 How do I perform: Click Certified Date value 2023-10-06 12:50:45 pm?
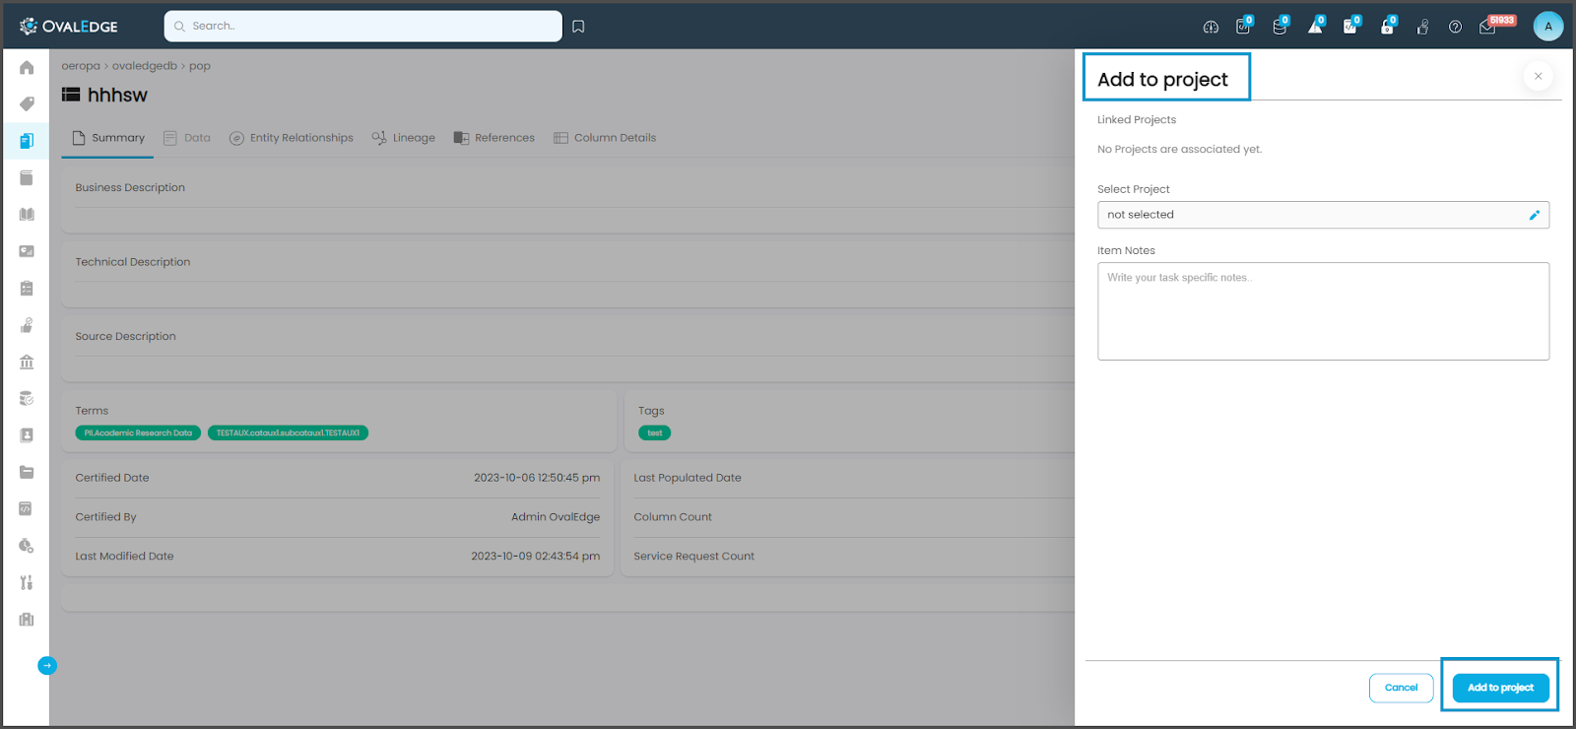click(537, 478)
